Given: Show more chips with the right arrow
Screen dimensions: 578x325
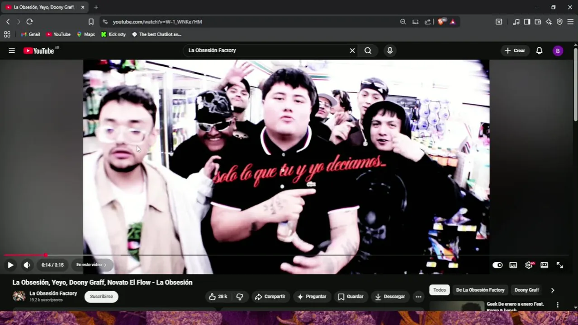Looking at the screenshot, I should [x=552, y=290].
